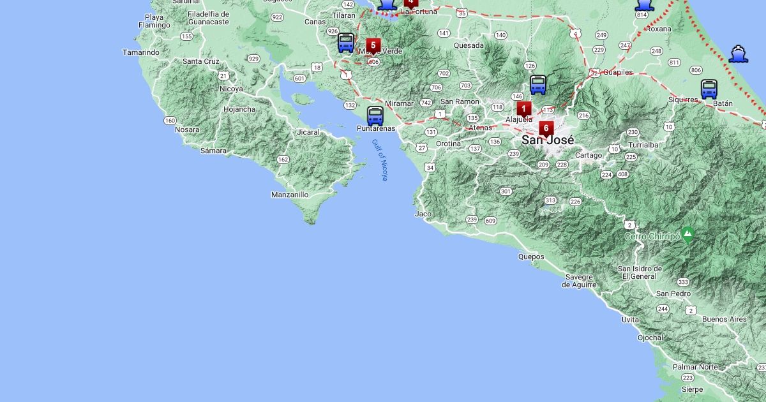Select the Quepos town label
Screen dimensions: 766x402
point(531,257)
